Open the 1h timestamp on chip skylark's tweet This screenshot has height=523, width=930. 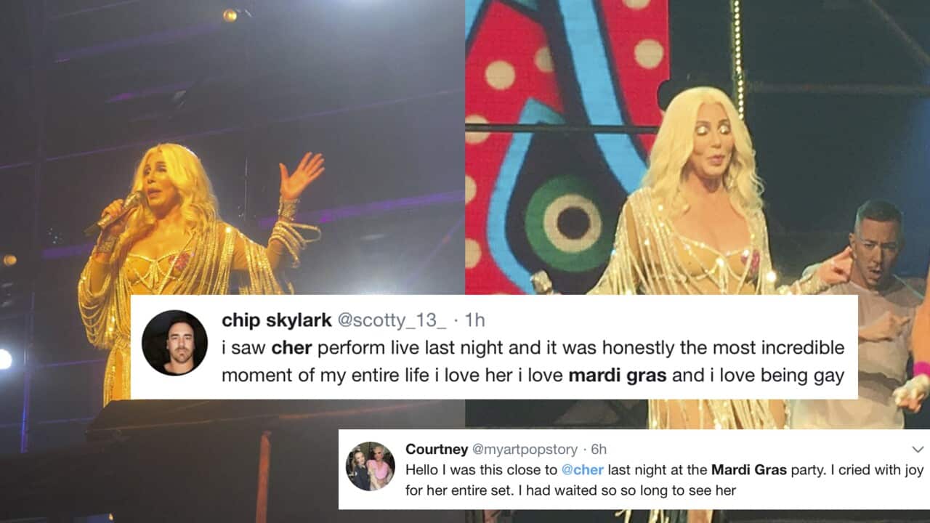pos(475,320)
